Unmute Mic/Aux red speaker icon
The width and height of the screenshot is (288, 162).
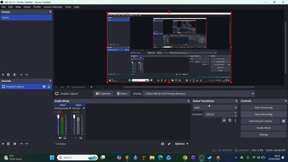(x=76, y=138)
